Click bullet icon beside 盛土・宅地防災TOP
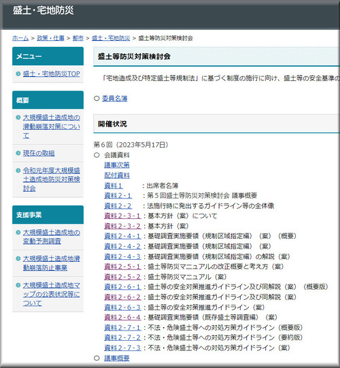 click(x=18, y=74)
